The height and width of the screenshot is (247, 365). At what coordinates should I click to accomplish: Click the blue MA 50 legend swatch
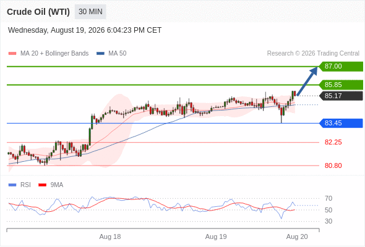(x=100, y=54)
